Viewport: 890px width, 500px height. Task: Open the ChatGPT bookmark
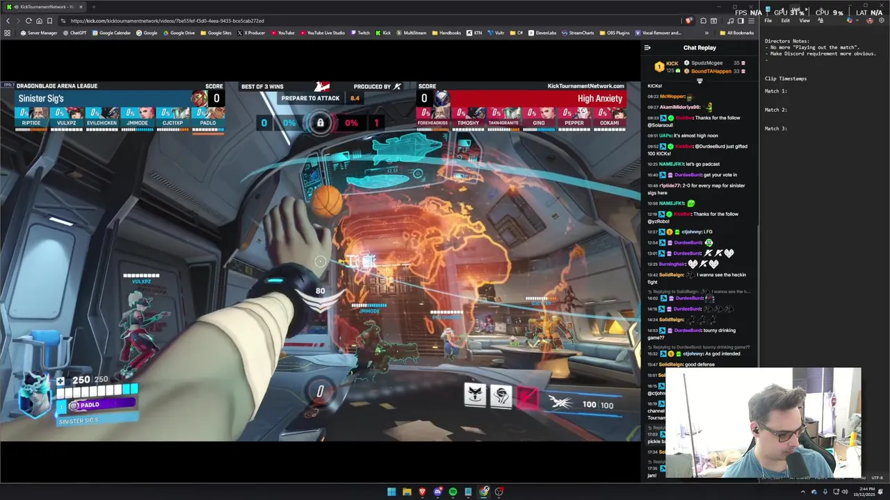pyautogui.click(x=74, y=33)
